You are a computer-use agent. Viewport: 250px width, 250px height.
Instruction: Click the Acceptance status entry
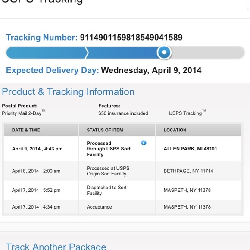point(99,207)
